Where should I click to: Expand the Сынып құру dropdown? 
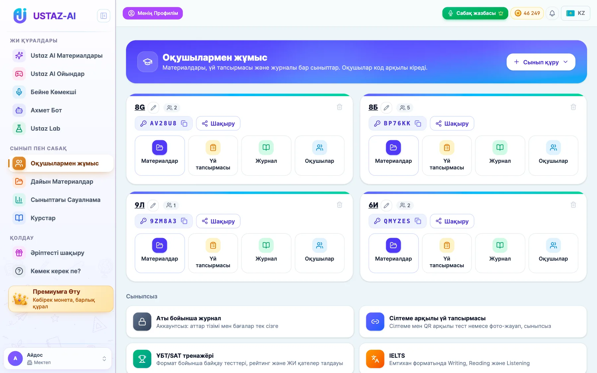click(541, 62)
